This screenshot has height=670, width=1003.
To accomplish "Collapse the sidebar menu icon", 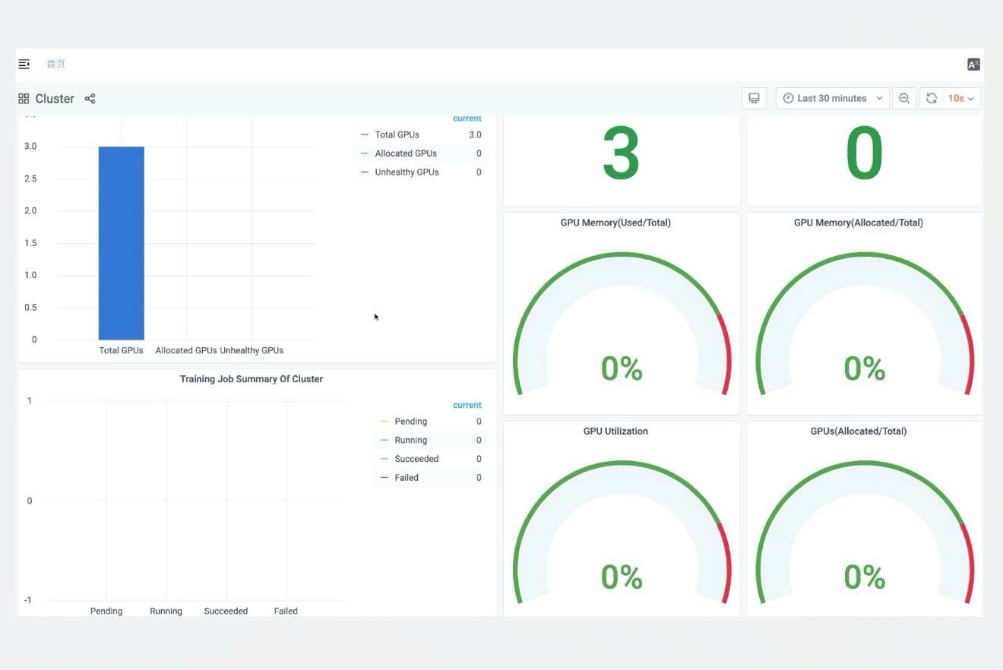I will coord(24,65).
